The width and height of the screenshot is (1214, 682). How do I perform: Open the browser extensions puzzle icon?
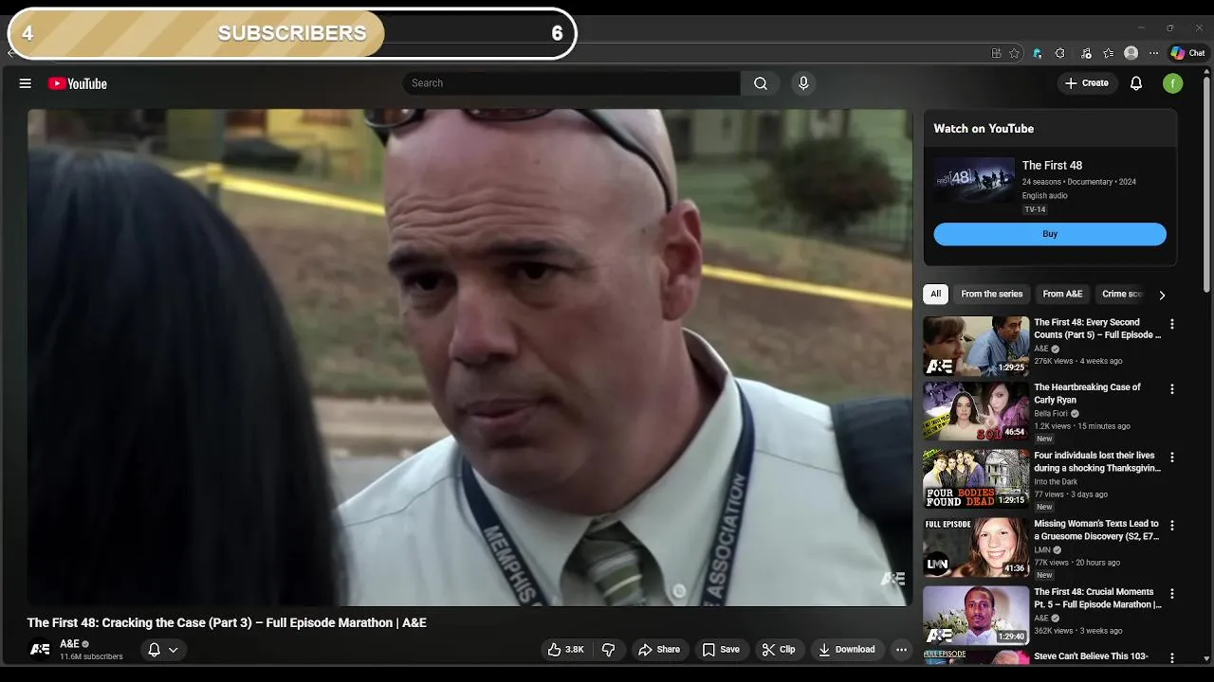1059,53
